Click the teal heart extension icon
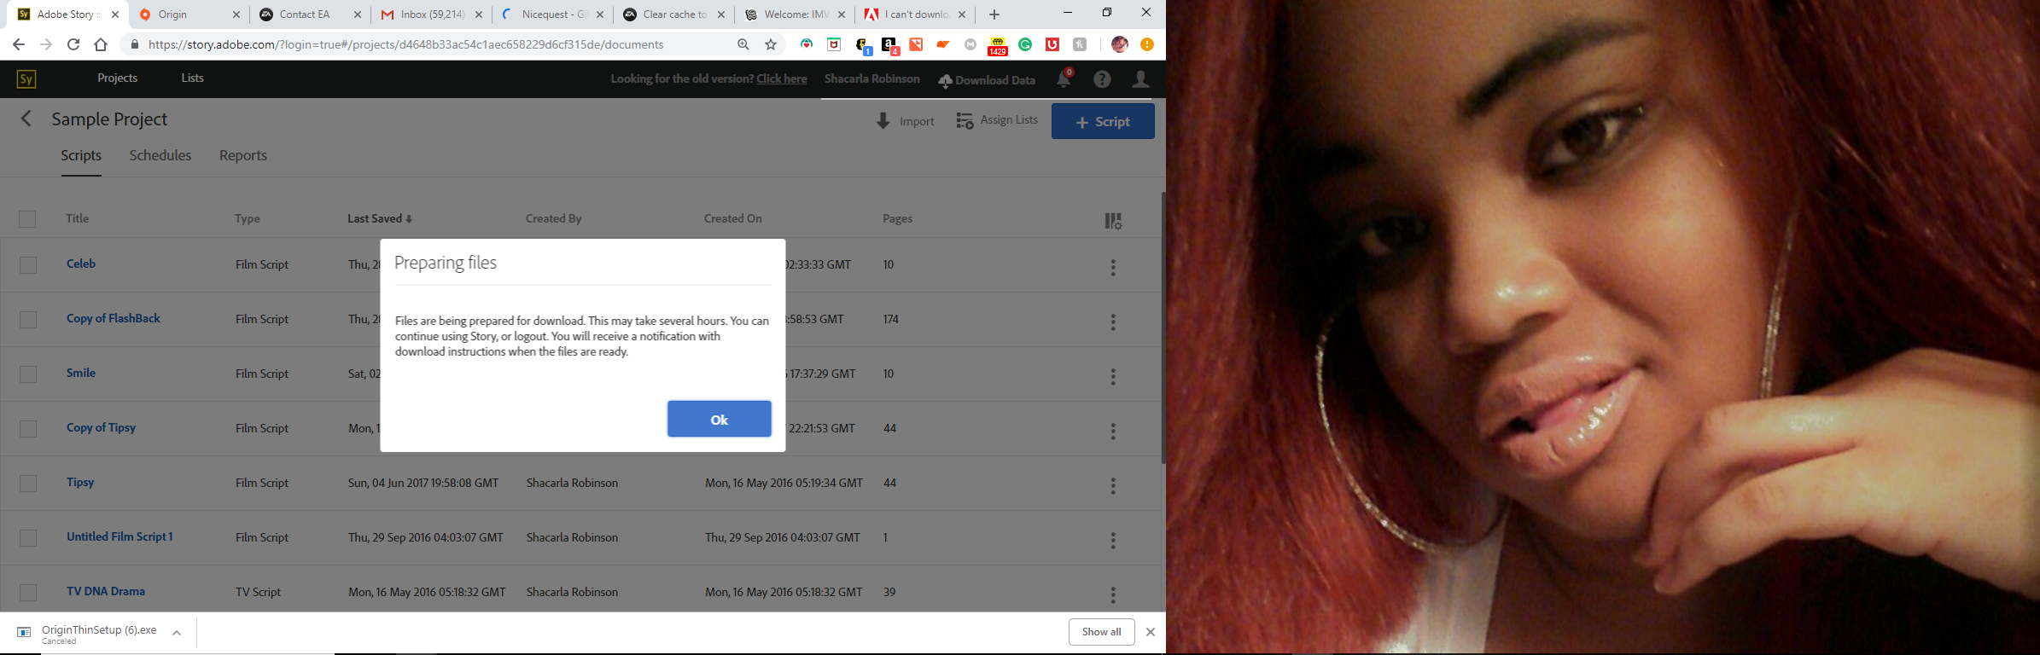Viewport: 2040px width, 655px height. coord(807,44)
